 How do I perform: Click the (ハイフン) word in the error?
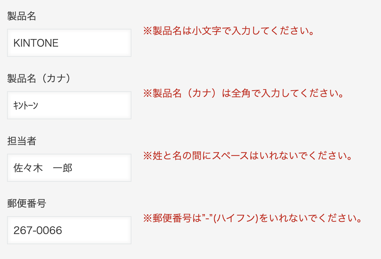tap(236, 218)
